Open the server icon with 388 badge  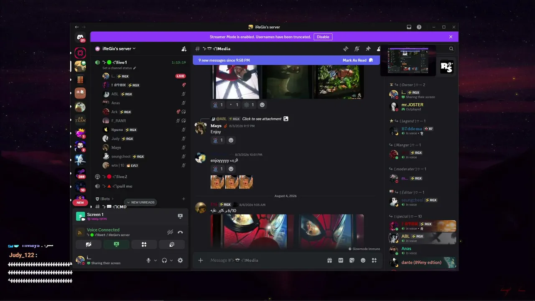coord(80,173)
